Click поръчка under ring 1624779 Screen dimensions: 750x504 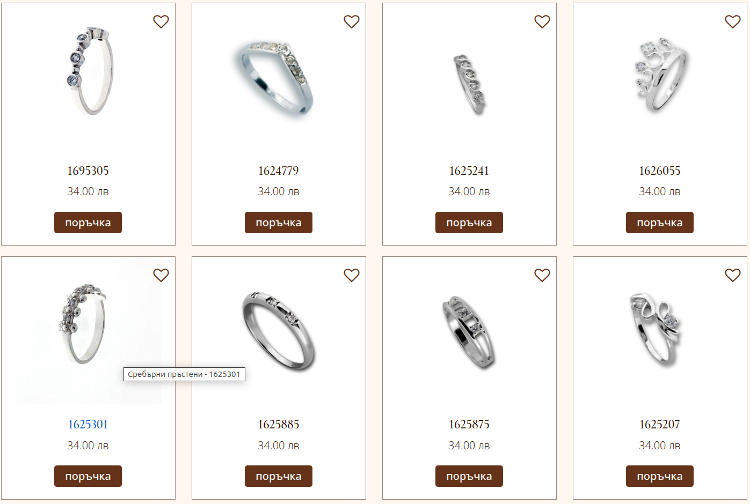(279, 223)
